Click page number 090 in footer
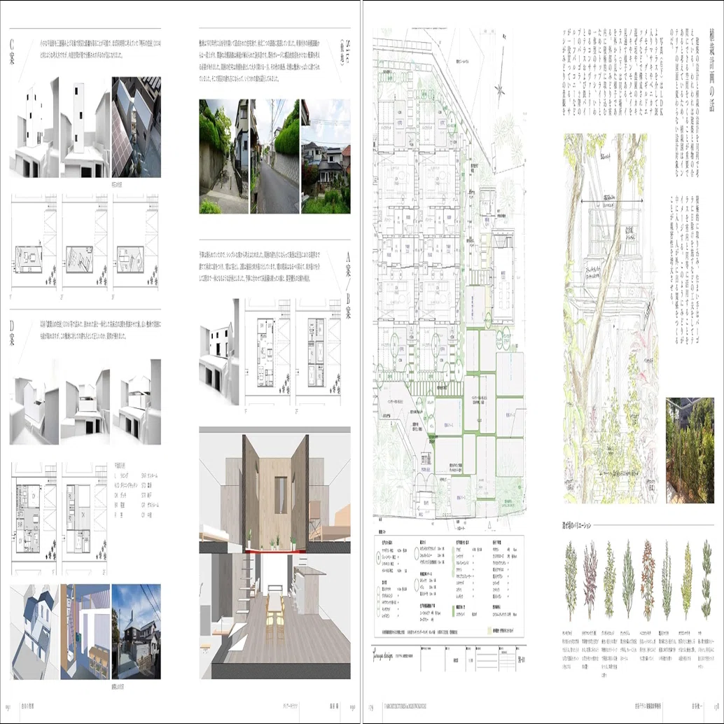The height and width of the screenshot is (724, 724). coord(353,706)
